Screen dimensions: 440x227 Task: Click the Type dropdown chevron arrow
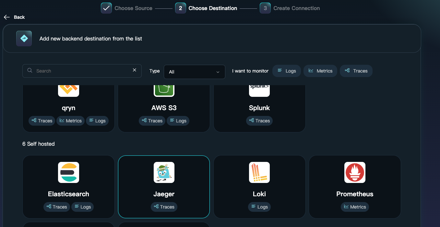click(x=218, y=72)
